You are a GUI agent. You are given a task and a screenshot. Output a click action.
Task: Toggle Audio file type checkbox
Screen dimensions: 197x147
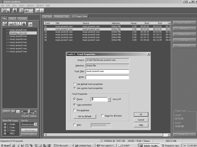click(5, 124)
